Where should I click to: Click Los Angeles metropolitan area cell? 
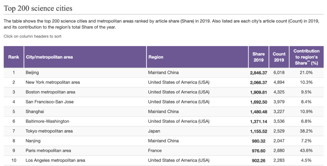[x=55, y=160]
